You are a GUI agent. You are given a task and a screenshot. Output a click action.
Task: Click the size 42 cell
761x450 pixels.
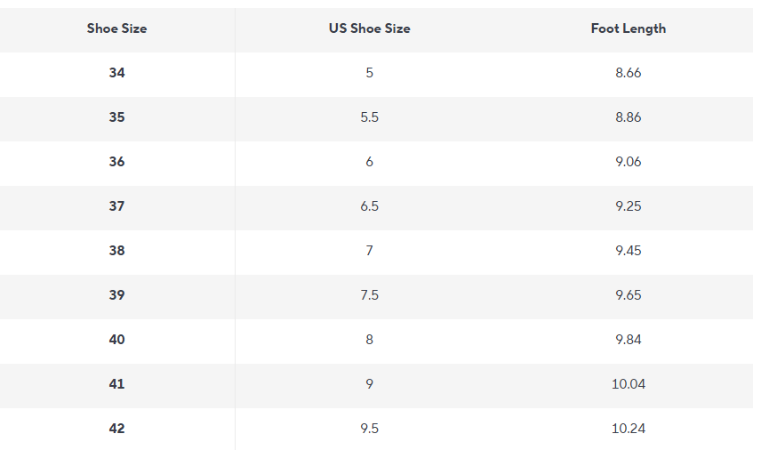click(116, 429)
